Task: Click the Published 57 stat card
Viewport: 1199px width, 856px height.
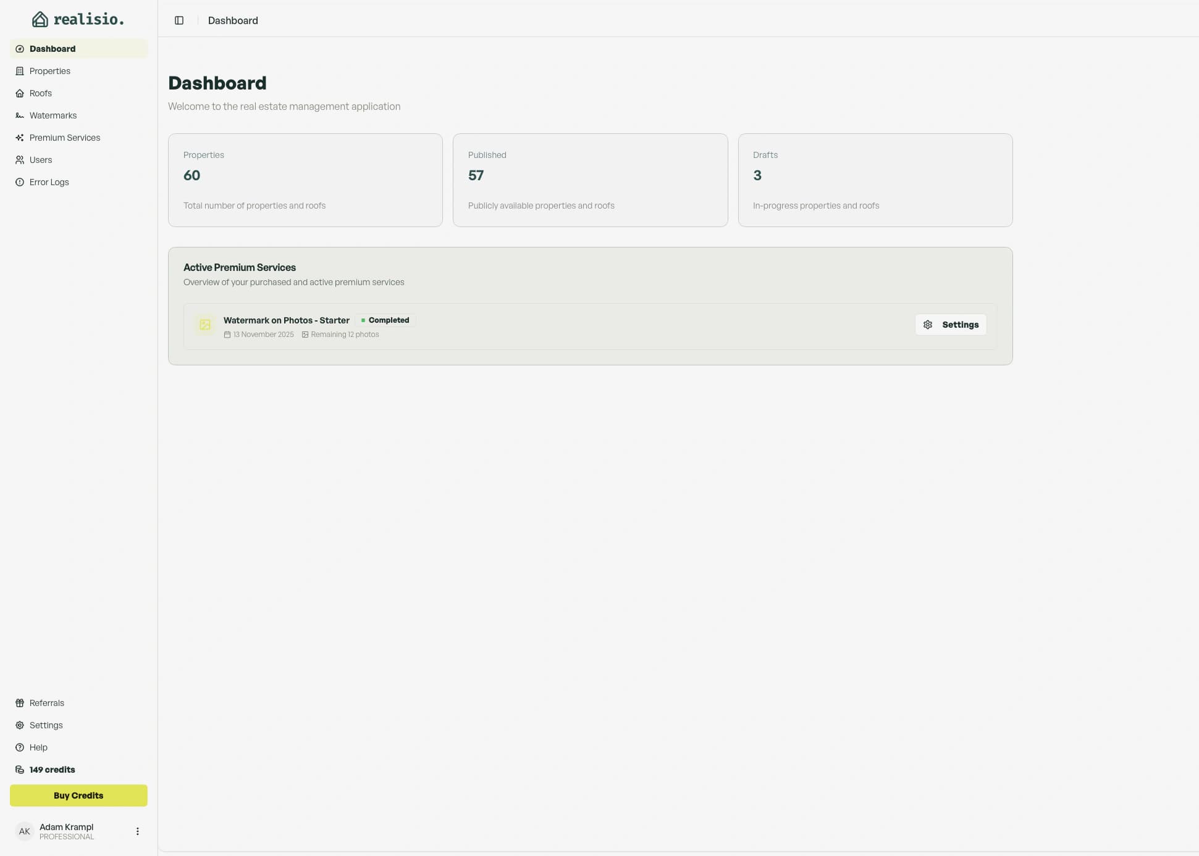Action: [590, 180]
